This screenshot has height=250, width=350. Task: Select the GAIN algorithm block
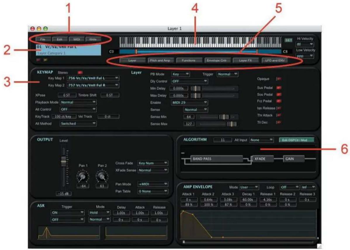coord(294,159)
